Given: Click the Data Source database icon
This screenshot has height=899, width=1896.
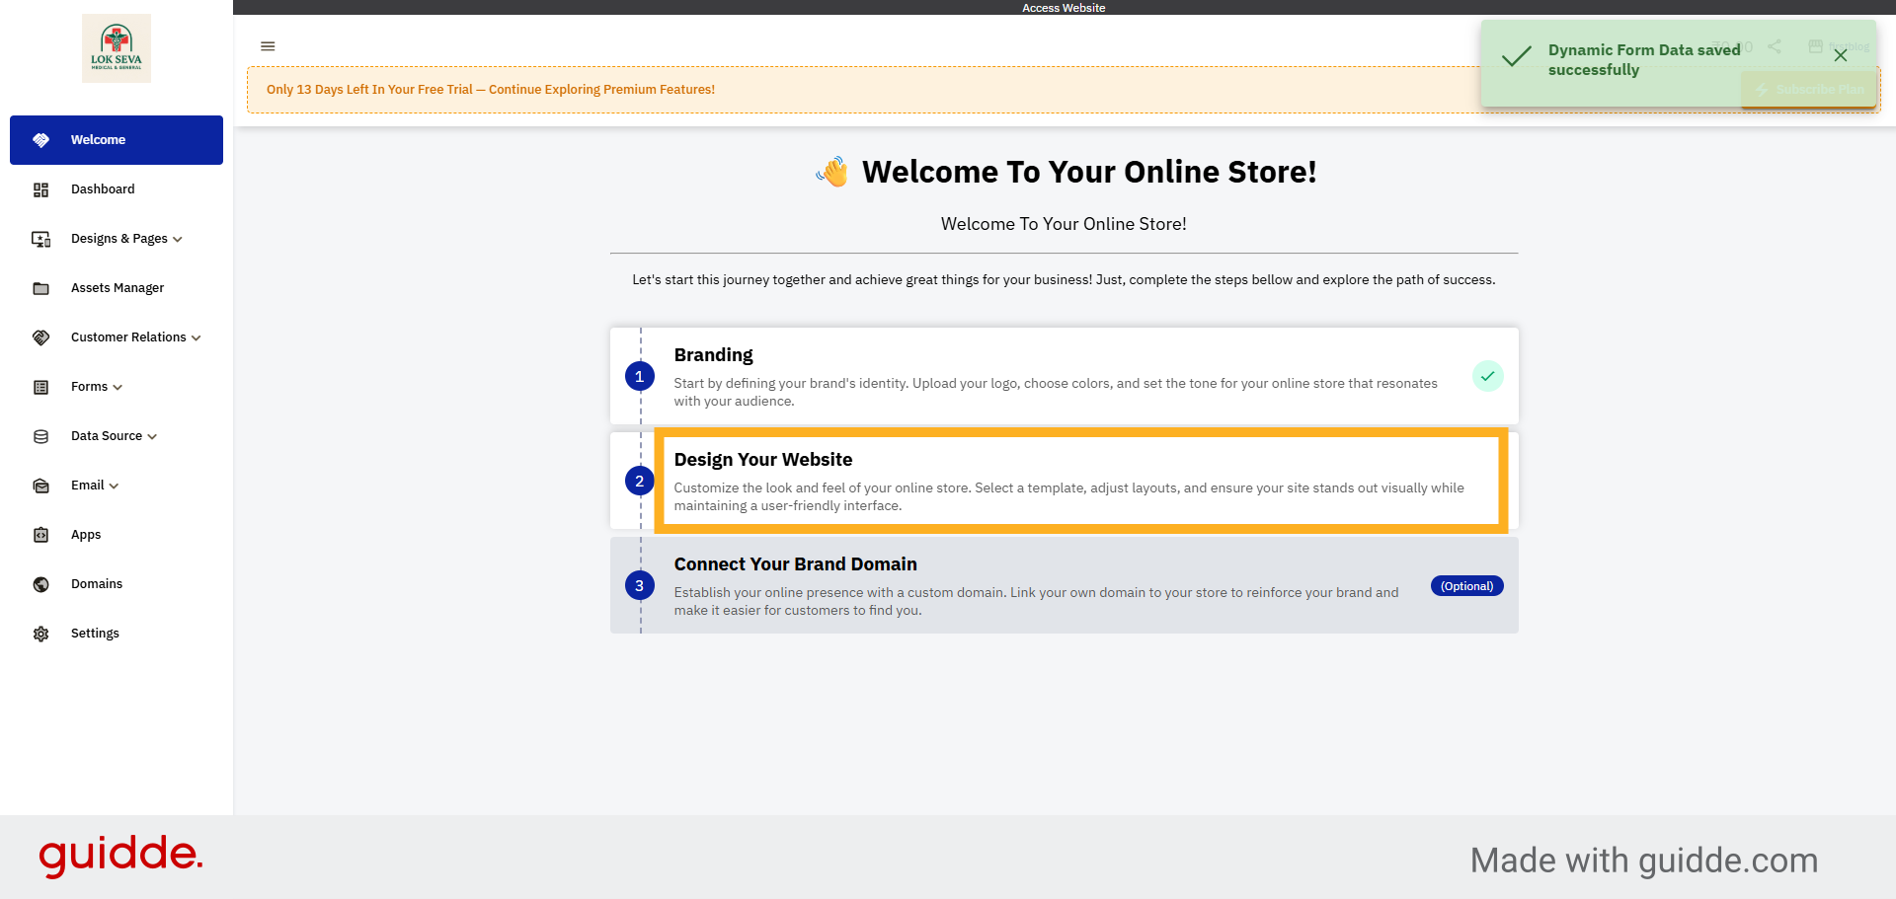Looking at the screenshot, I should pos(40,436).
